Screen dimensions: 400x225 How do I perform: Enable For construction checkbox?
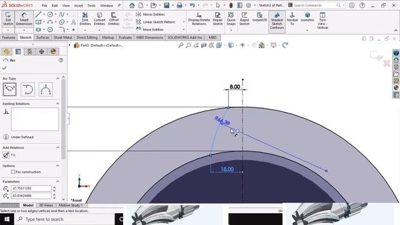pyautogui.click(x=13, y=172)
